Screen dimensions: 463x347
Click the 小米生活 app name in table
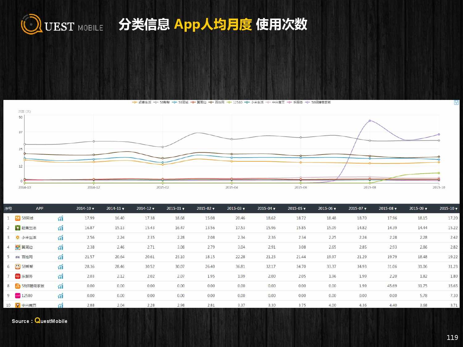(x=29, y=238)
